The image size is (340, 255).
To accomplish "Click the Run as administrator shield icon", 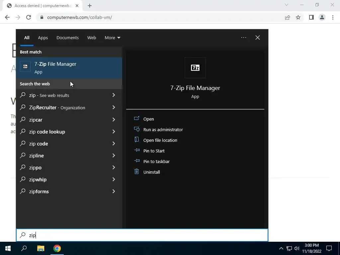I will point(136,129).
